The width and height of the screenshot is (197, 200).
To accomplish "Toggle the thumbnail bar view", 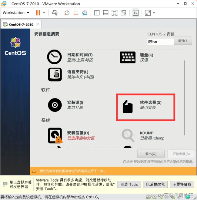I will pos(106,13).
